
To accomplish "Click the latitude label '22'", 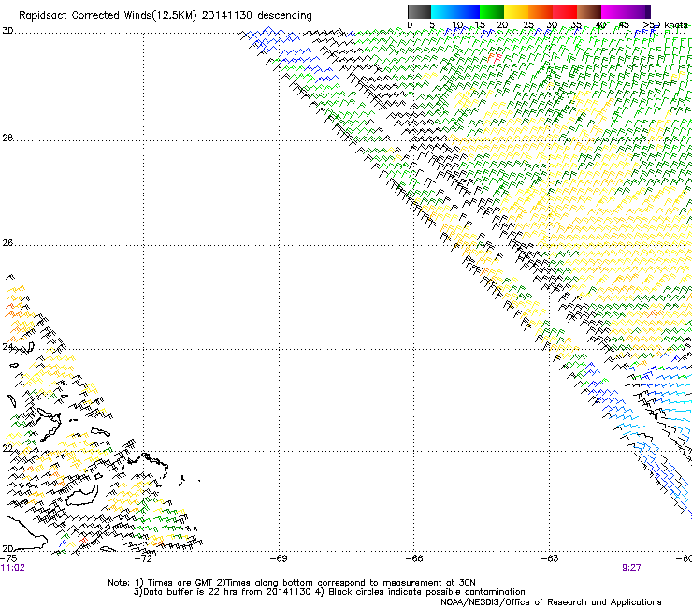I will point(7,449).
